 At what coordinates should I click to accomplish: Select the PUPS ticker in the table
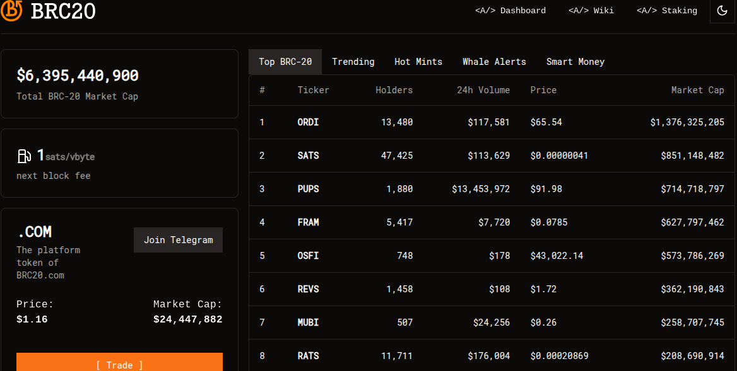(x=308, y=189)
